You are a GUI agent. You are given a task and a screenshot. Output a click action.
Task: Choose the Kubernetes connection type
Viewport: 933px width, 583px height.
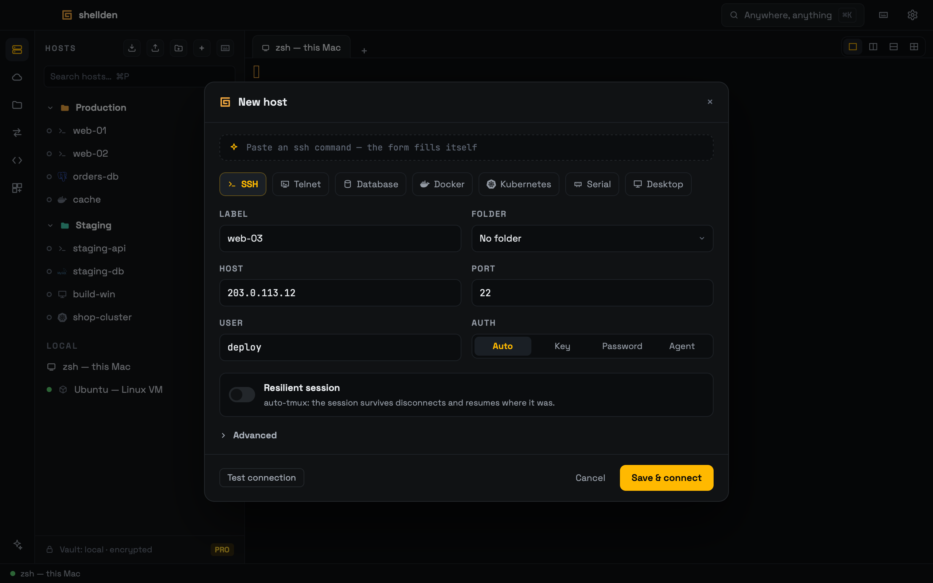(519, 184)
